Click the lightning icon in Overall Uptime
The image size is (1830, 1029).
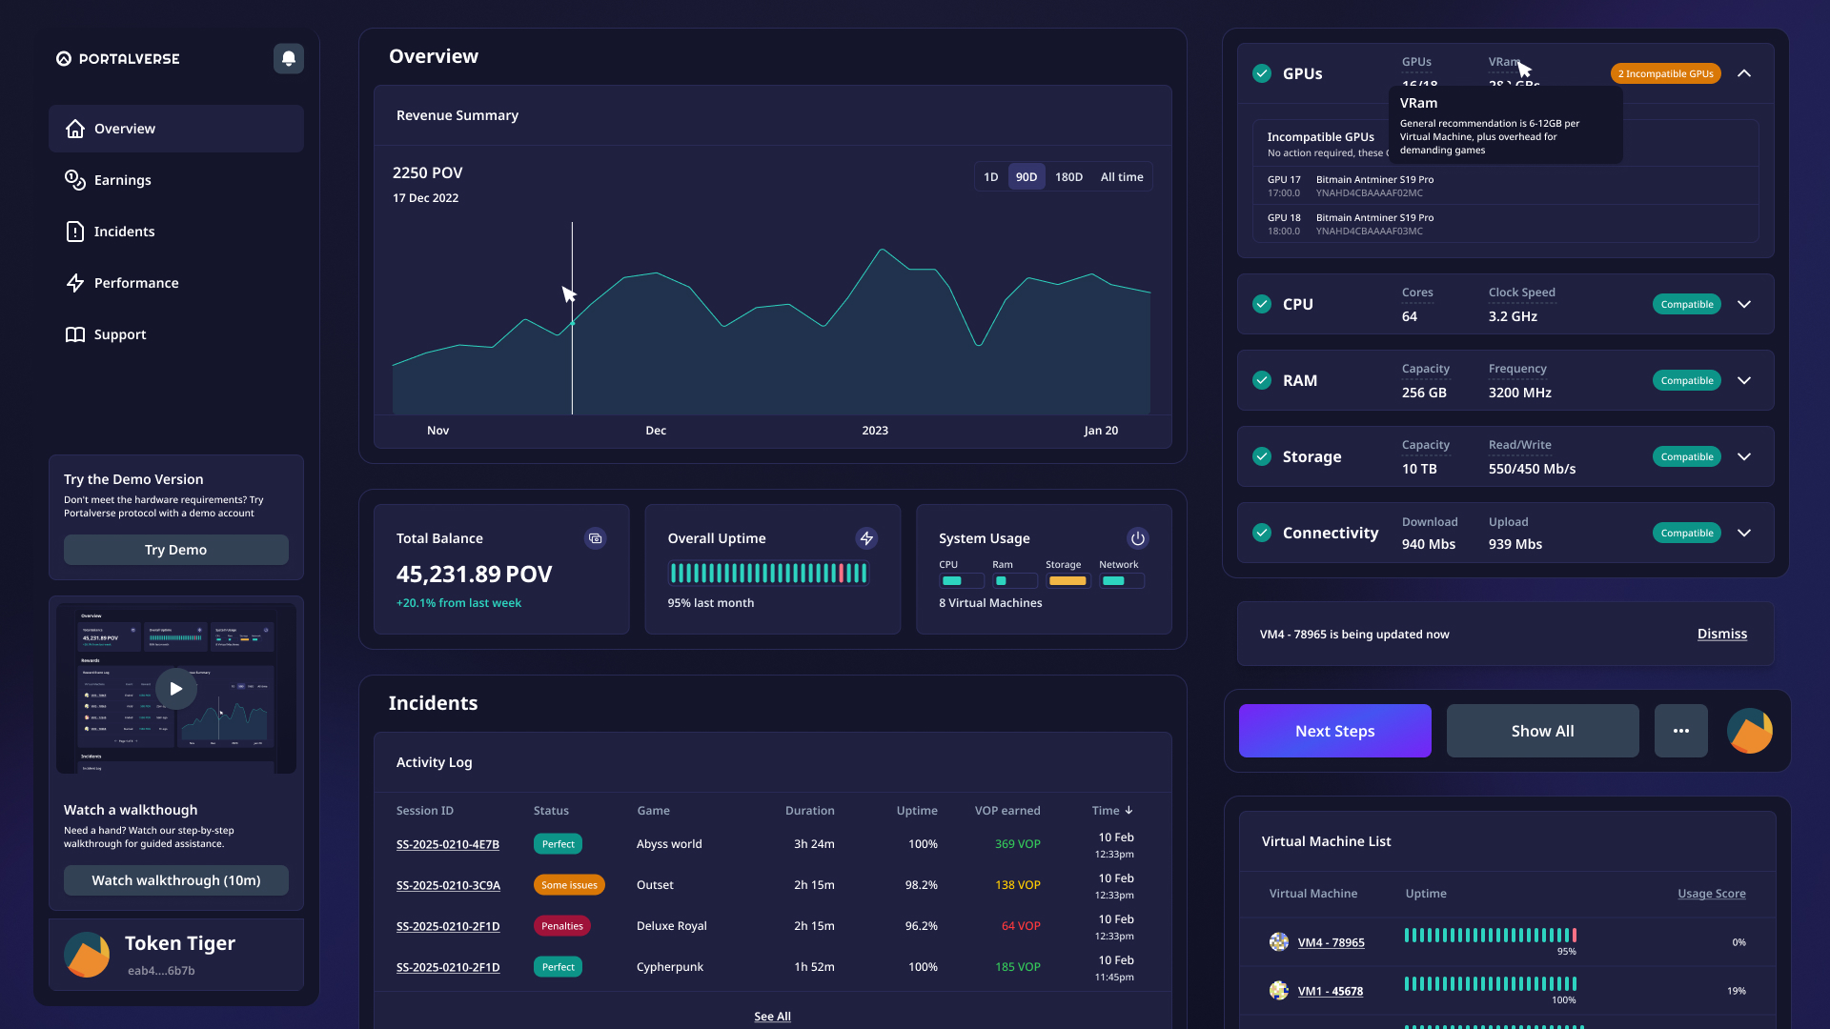(x=866, y=538)
